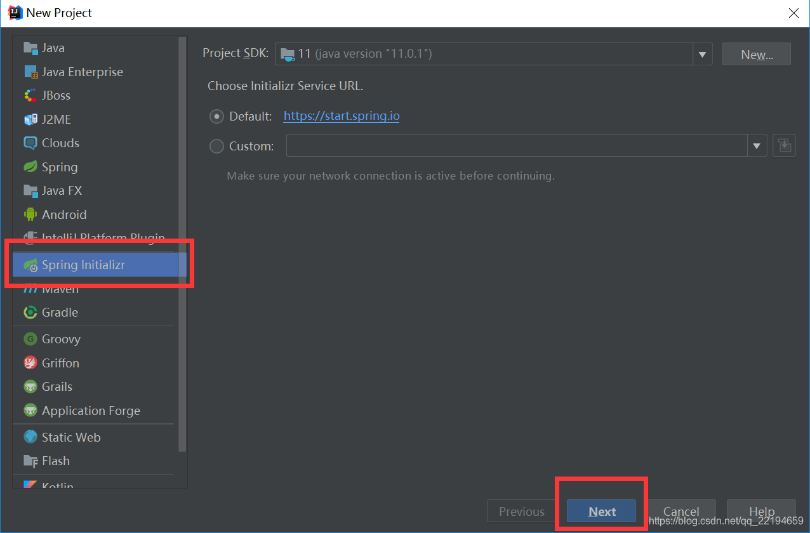Click the Cancel button
This screenshot has width=810, height=533.
(681, 511)
